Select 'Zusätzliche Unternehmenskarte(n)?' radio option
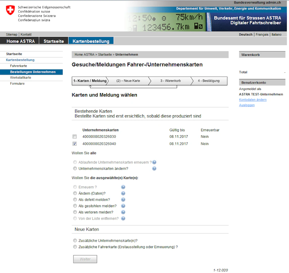Screen dimensions: 289x273 (x=75, y=241)
